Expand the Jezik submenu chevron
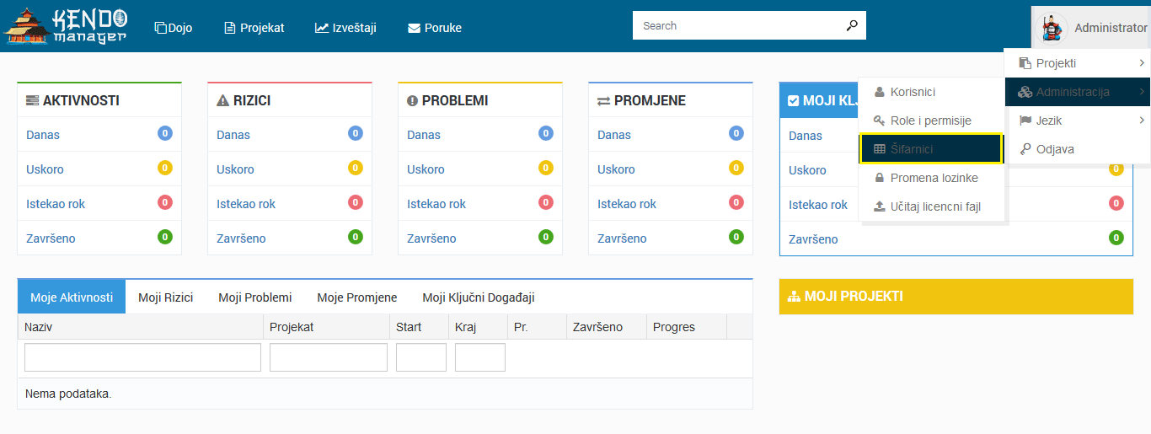The height and width of the screenshot is (434, 1151). pyautogui.click(x=1141, y=121)
